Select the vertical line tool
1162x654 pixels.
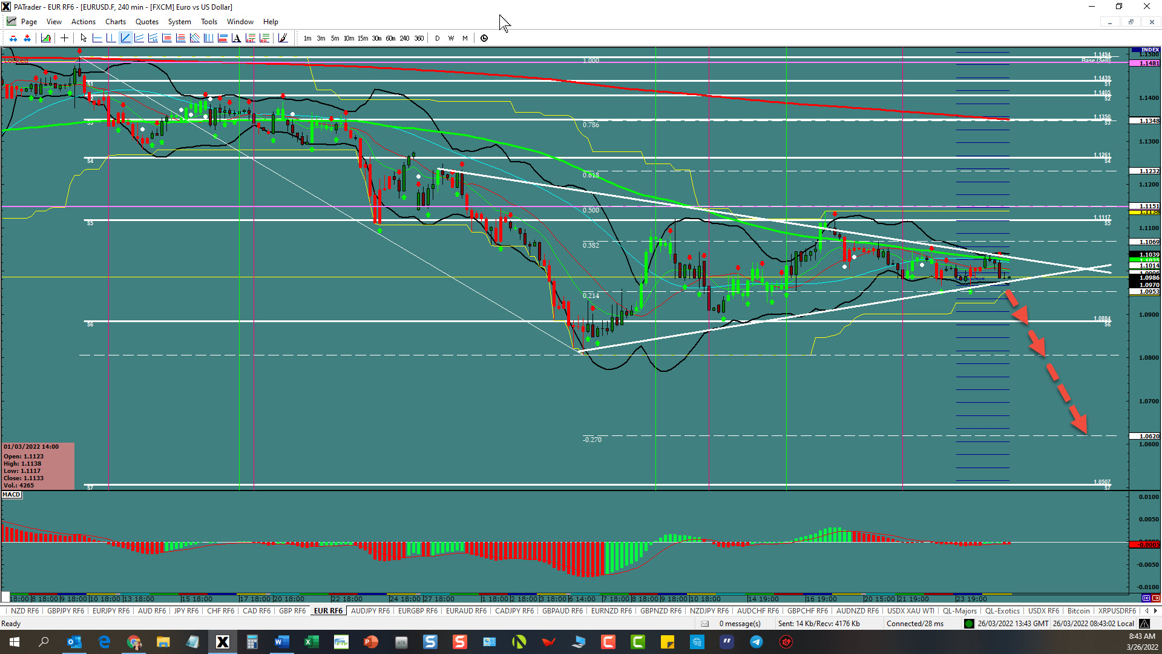(x=111, y=38)
